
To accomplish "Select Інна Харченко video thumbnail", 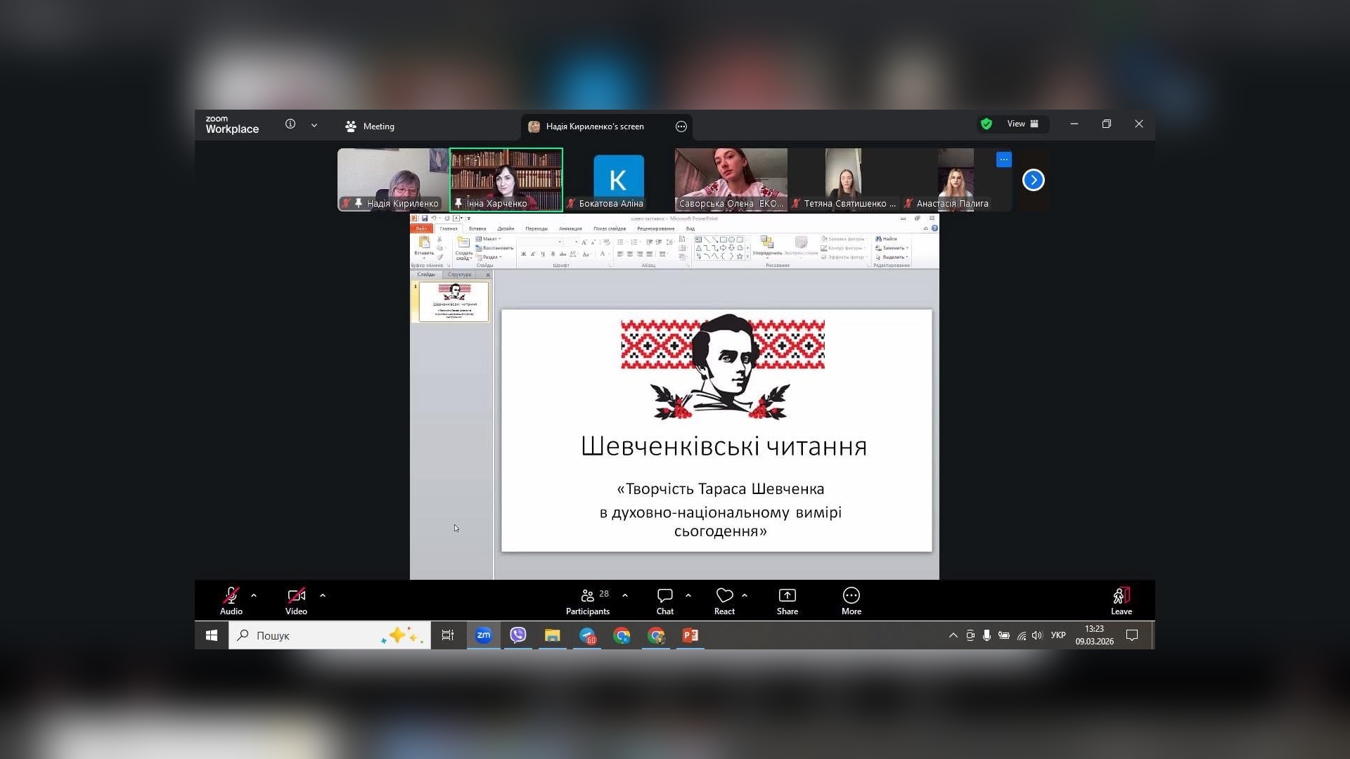I will (506, 179).
